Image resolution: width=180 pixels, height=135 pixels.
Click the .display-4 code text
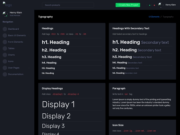73,94
